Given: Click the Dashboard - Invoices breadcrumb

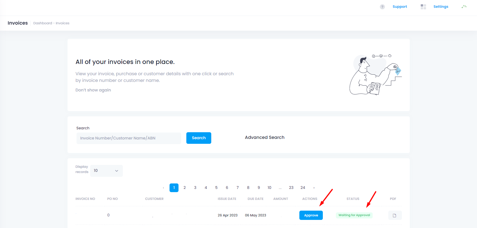Looking at the screenshot, I should pos(51,23).
